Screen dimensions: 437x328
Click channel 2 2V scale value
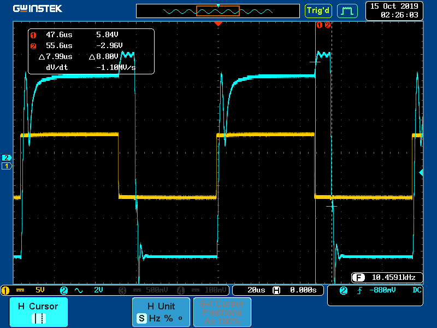[98, 290]
